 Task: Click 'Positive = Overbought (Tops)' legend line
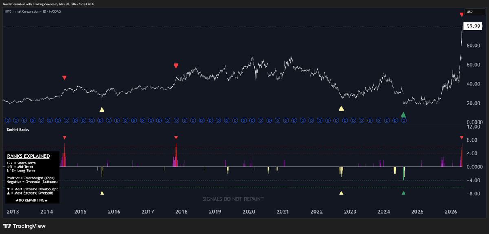[x=30, y=177]
